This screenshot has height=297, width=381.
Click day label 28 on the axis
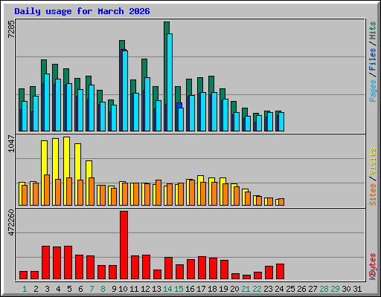click(324, 289)
